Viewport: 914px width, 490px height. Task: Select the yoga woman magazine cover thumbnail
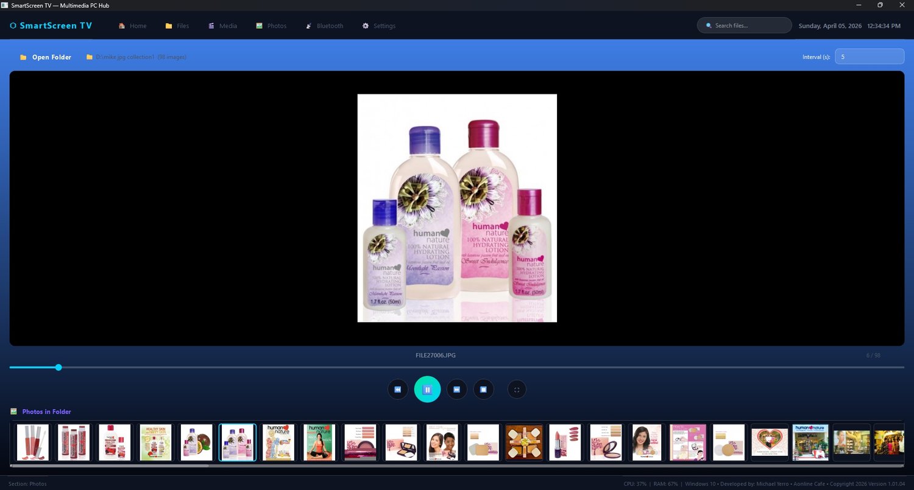(x=319, y=443)
